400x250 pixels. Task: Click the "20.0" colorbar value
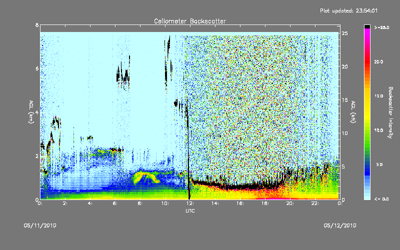pos(378,61)
